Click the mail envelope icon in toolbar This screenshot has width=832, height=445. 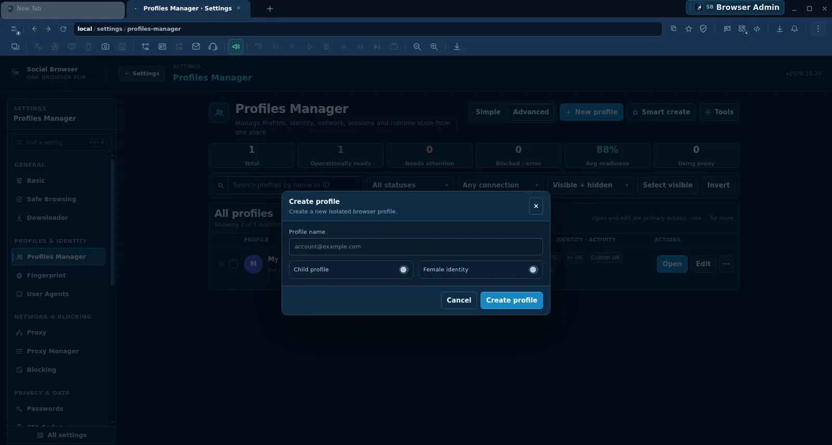(196, 47)
